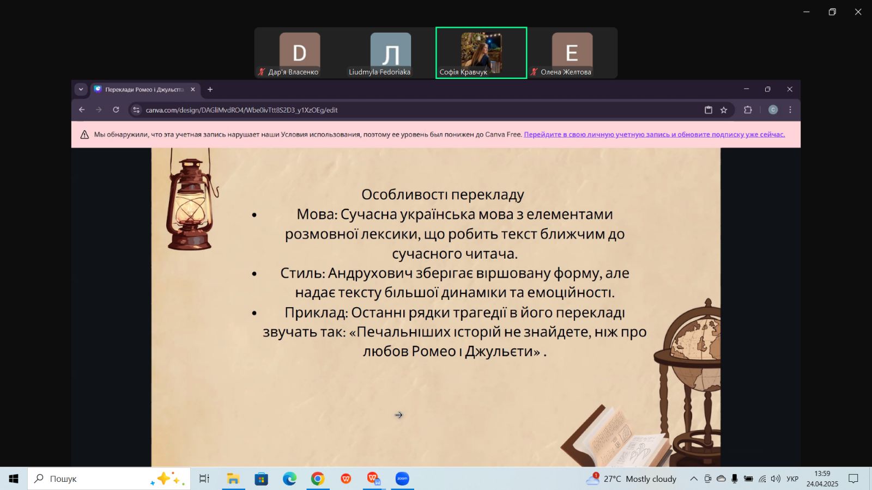
Task: Open Zoom from the taskbar
Action: coord(402,479)
